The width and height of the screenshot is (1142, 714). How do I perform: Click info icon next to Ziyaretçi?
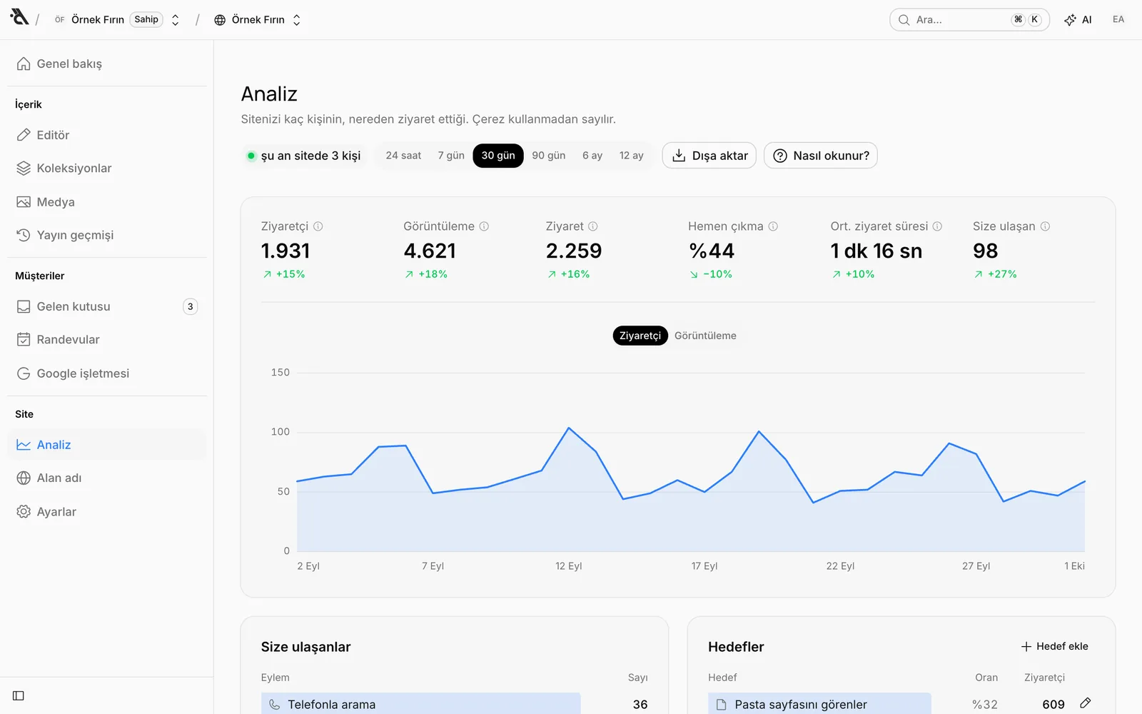[x=318, y=226]
